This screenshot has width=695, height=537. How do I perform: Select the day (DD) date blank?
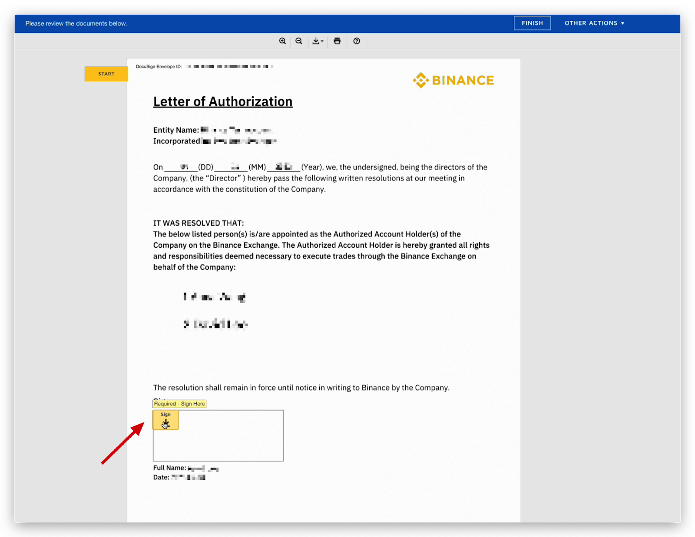(181, 167)
